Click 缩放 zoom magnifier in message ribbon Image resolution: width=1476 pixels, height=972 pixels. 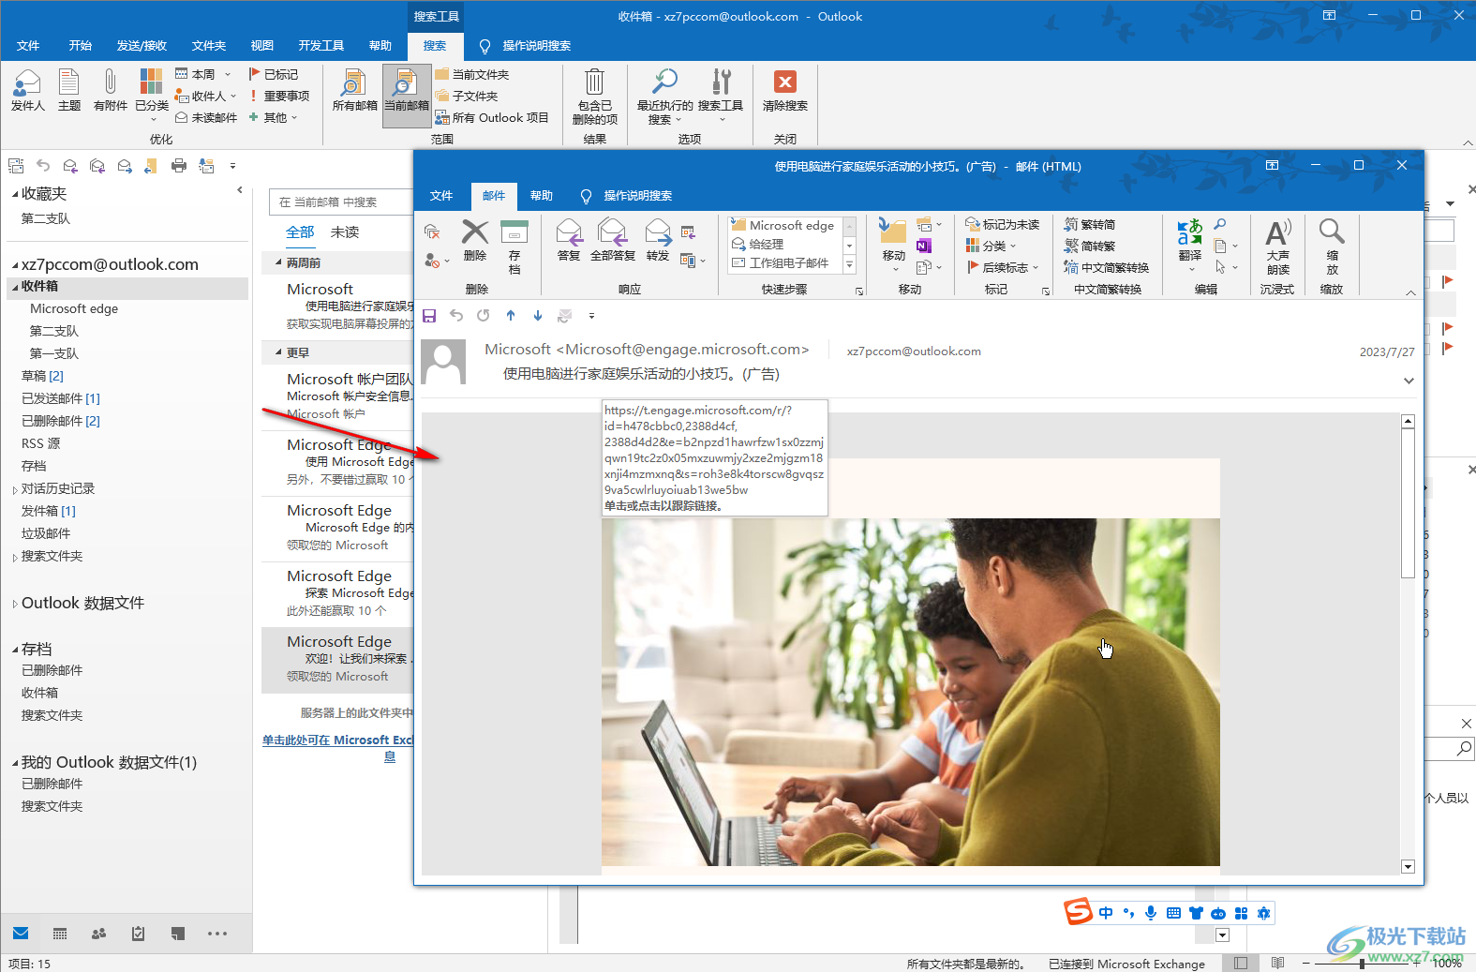pos(1332,247)
